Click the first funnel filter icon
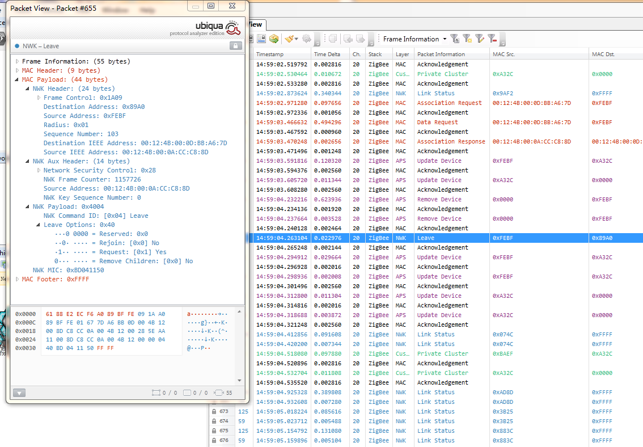 455,39
